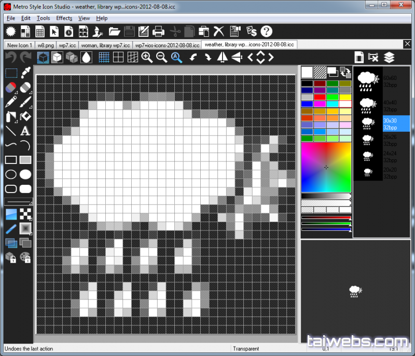The image size is (415, 356).
Task: Swap foreground and background colors
Action: (x=346, y=73)
